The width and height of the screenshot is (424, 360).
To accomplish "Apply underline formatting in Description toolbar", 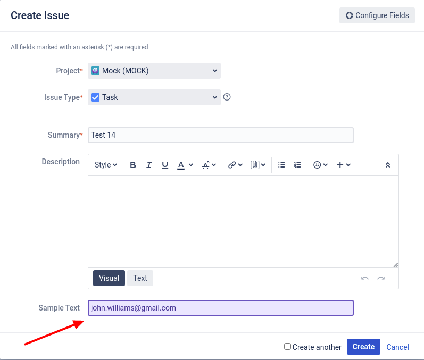I will 165,165.
